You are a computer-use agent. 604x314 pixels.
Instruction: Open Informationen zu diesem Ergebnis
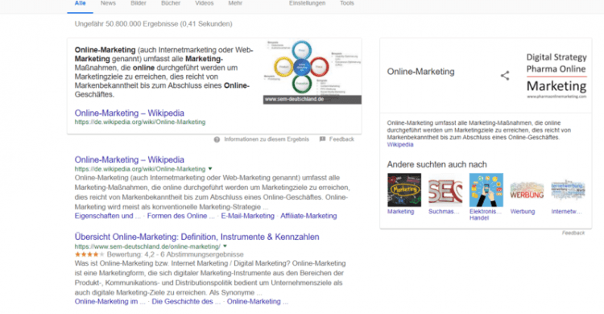click(x=267, y=139)
